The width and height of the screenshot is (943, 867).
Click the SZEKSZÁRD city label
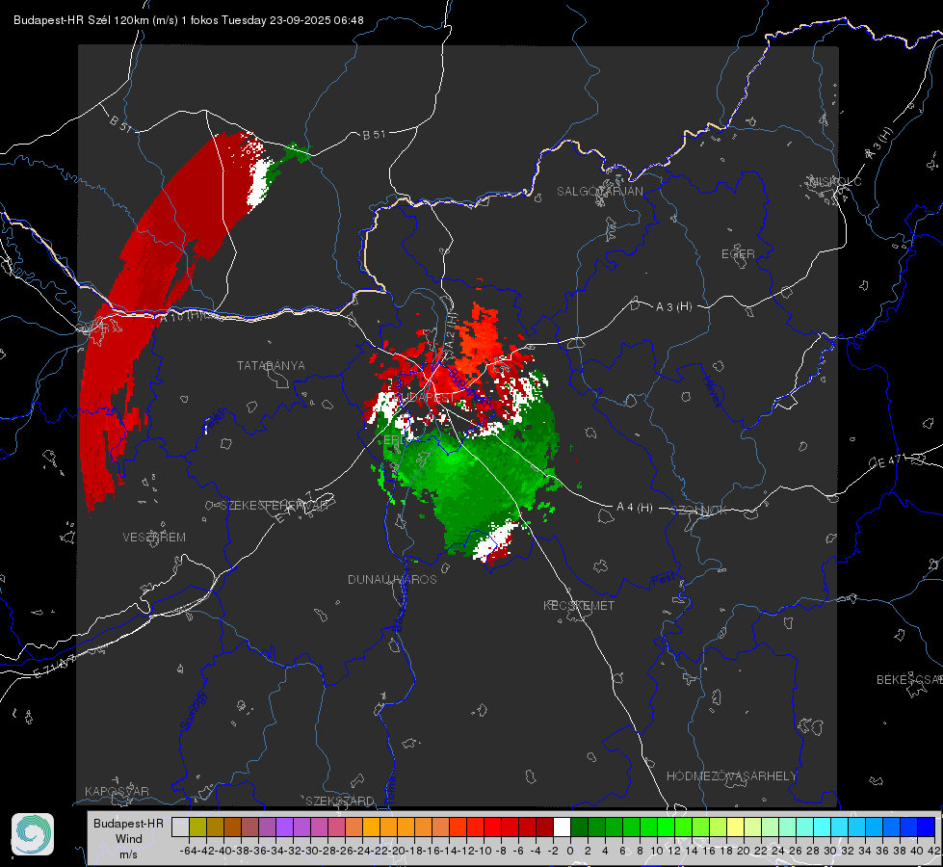[x=340, y=801]
